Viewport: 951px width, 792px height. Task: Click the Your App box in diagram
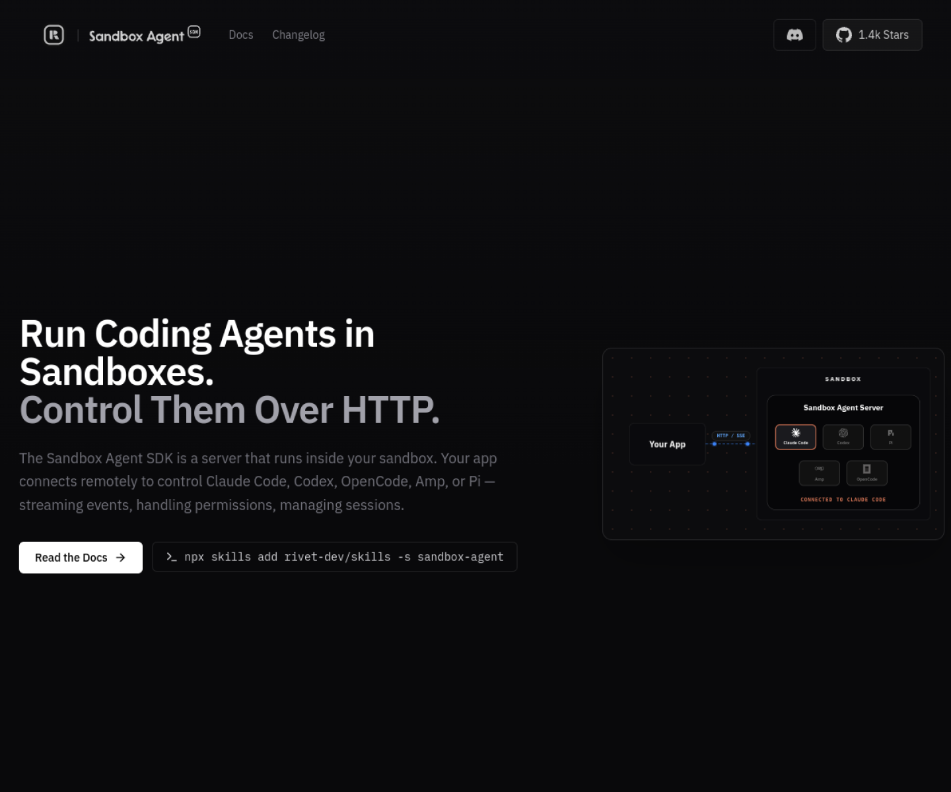point(668,444)
